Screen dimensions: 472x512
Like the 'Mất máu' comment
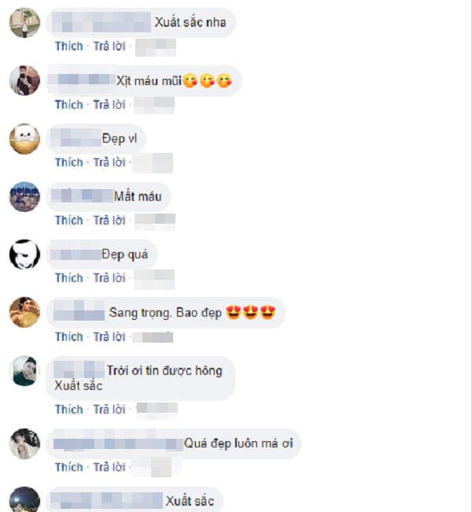68,221
